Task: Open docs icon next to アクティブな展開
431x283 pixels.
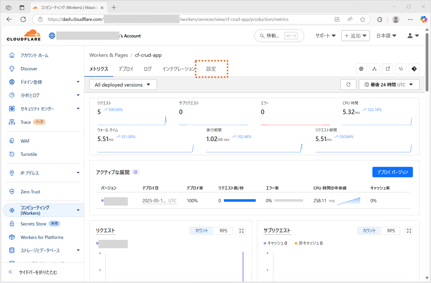Action: click(x=135, y=172)
